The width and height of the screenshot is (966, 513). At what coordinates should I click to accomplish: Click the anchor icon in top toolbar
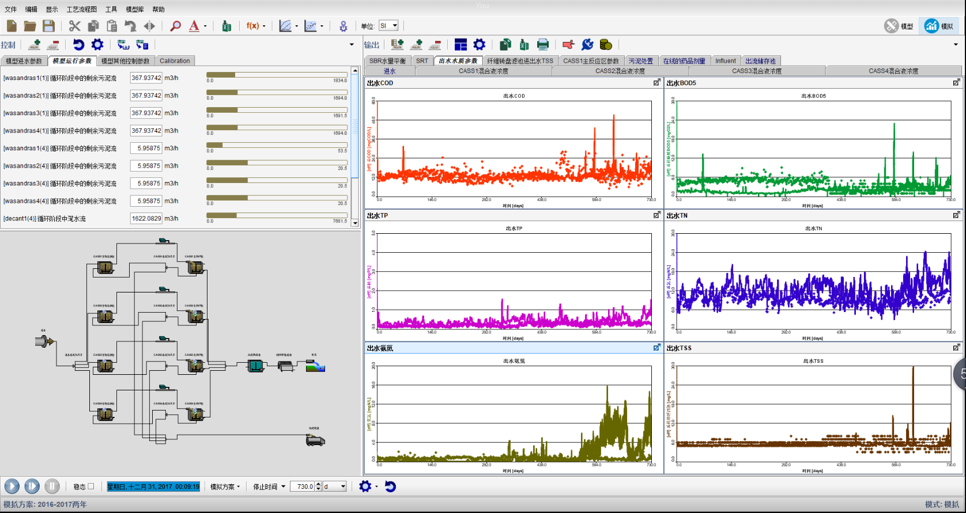[343, 26]
